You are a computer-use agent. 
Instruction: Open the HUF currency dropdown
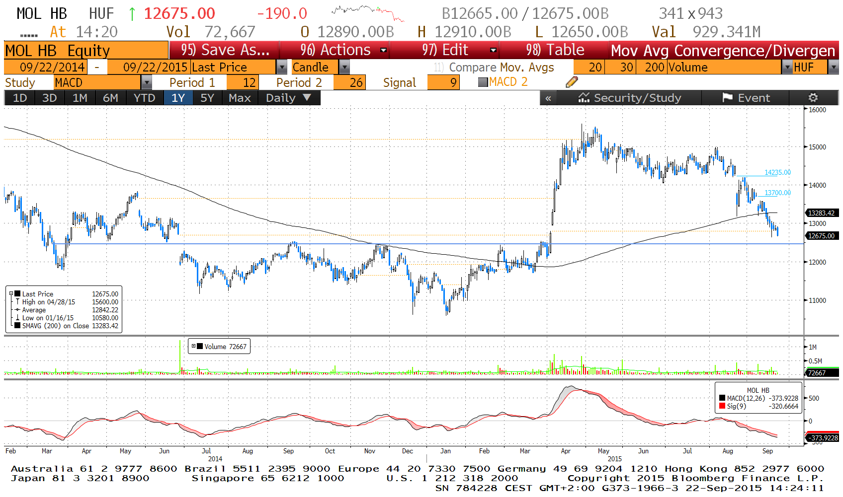coord(834,67)
